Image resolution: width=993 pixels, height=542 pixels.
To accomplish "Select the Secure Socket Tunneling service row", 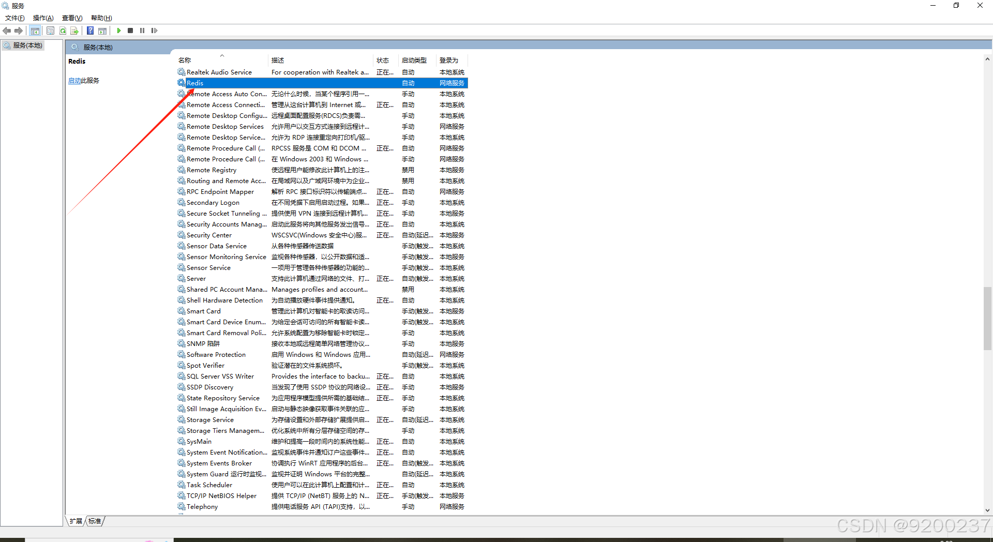I will (x=322, y=213).
